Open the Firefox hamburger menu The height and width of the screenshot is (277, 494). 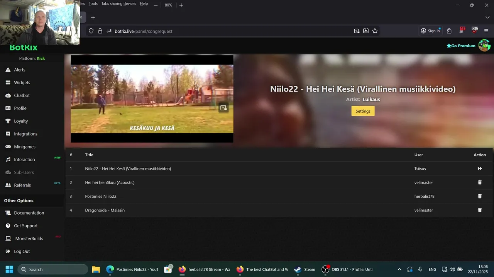coord(486,31)
